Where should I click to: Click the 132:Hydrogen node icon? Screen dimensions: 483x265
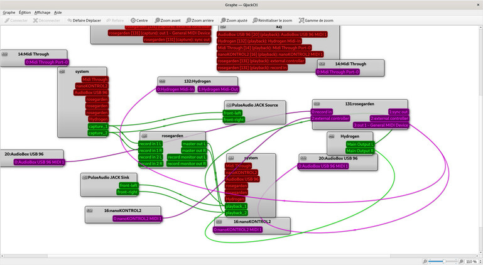[162, 82]
